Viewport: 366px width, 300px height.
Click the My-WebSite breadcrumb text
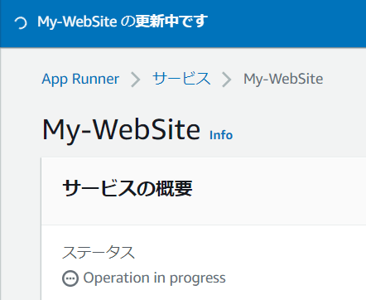(x=283, y=80)
